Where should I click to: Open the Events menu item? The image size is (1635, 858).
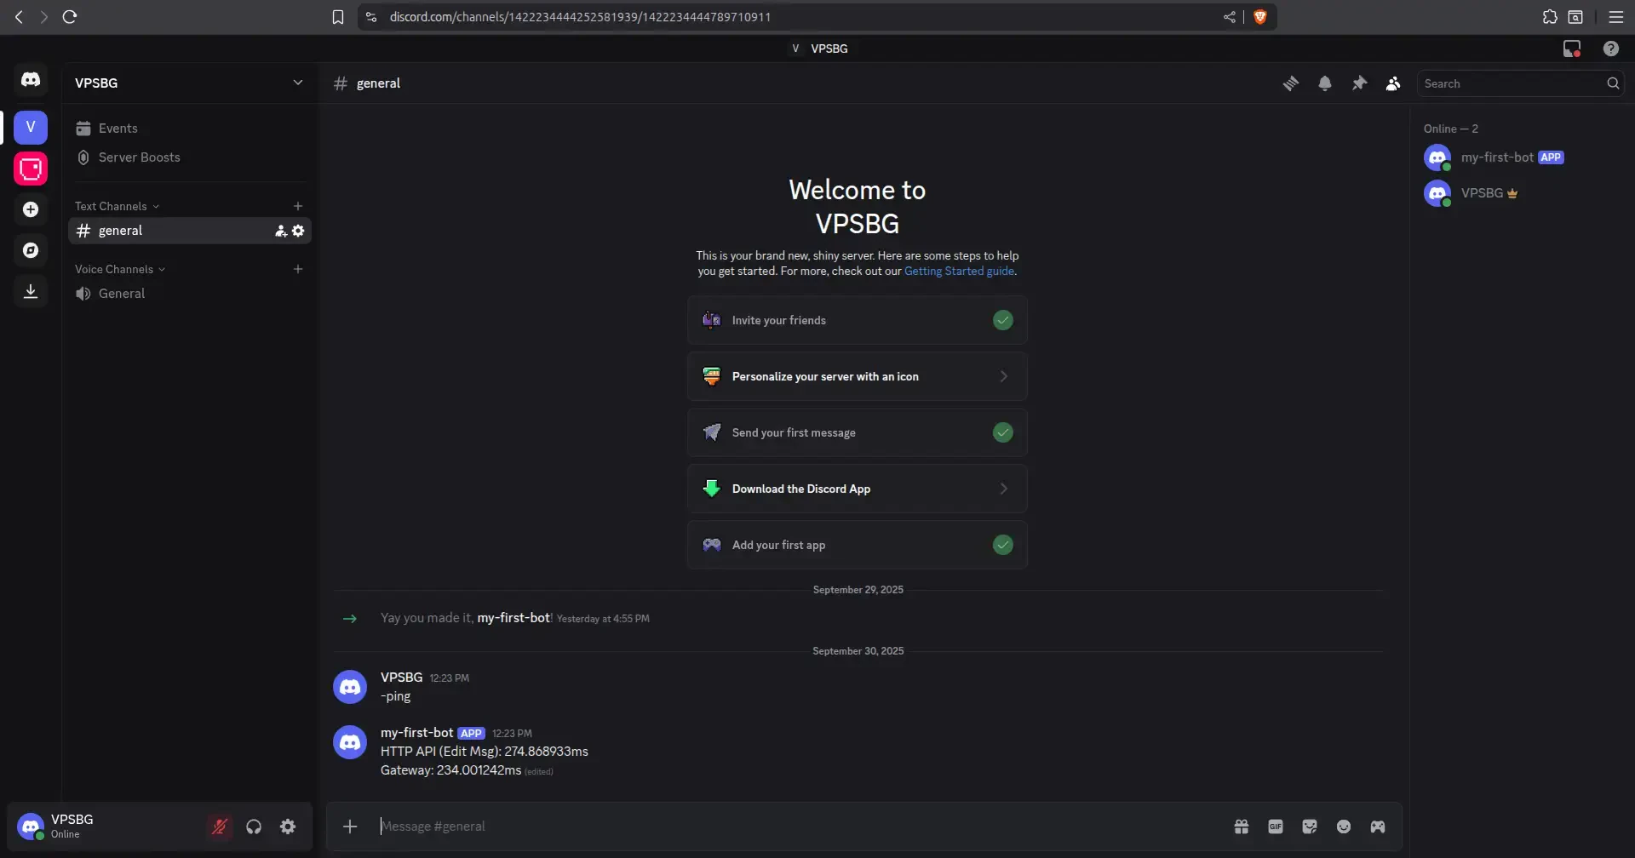[118, 129]
